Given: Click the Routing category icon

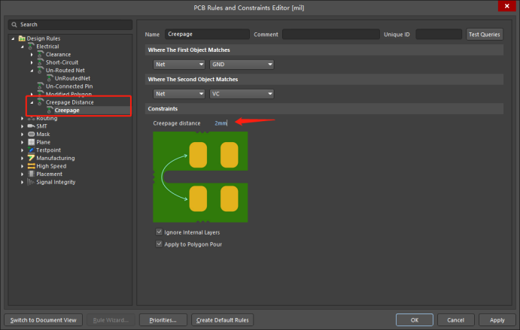Looking at the screenshot, I should click(x=31, y=118).
